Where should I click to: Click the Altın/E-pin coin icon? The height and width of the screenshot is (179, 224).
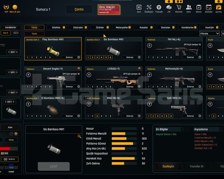[15, 7]
